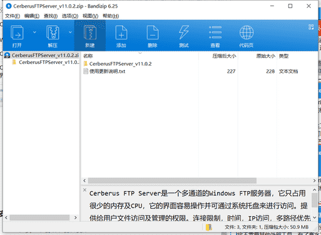Click the Code page (代码页) globe icon
Image resolution: width=321 pixels, height=235 pixels.
tap(247, 33)
